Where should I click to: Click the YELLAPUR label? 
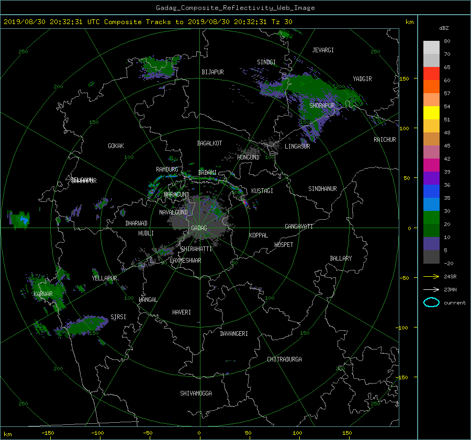[104, 278]
